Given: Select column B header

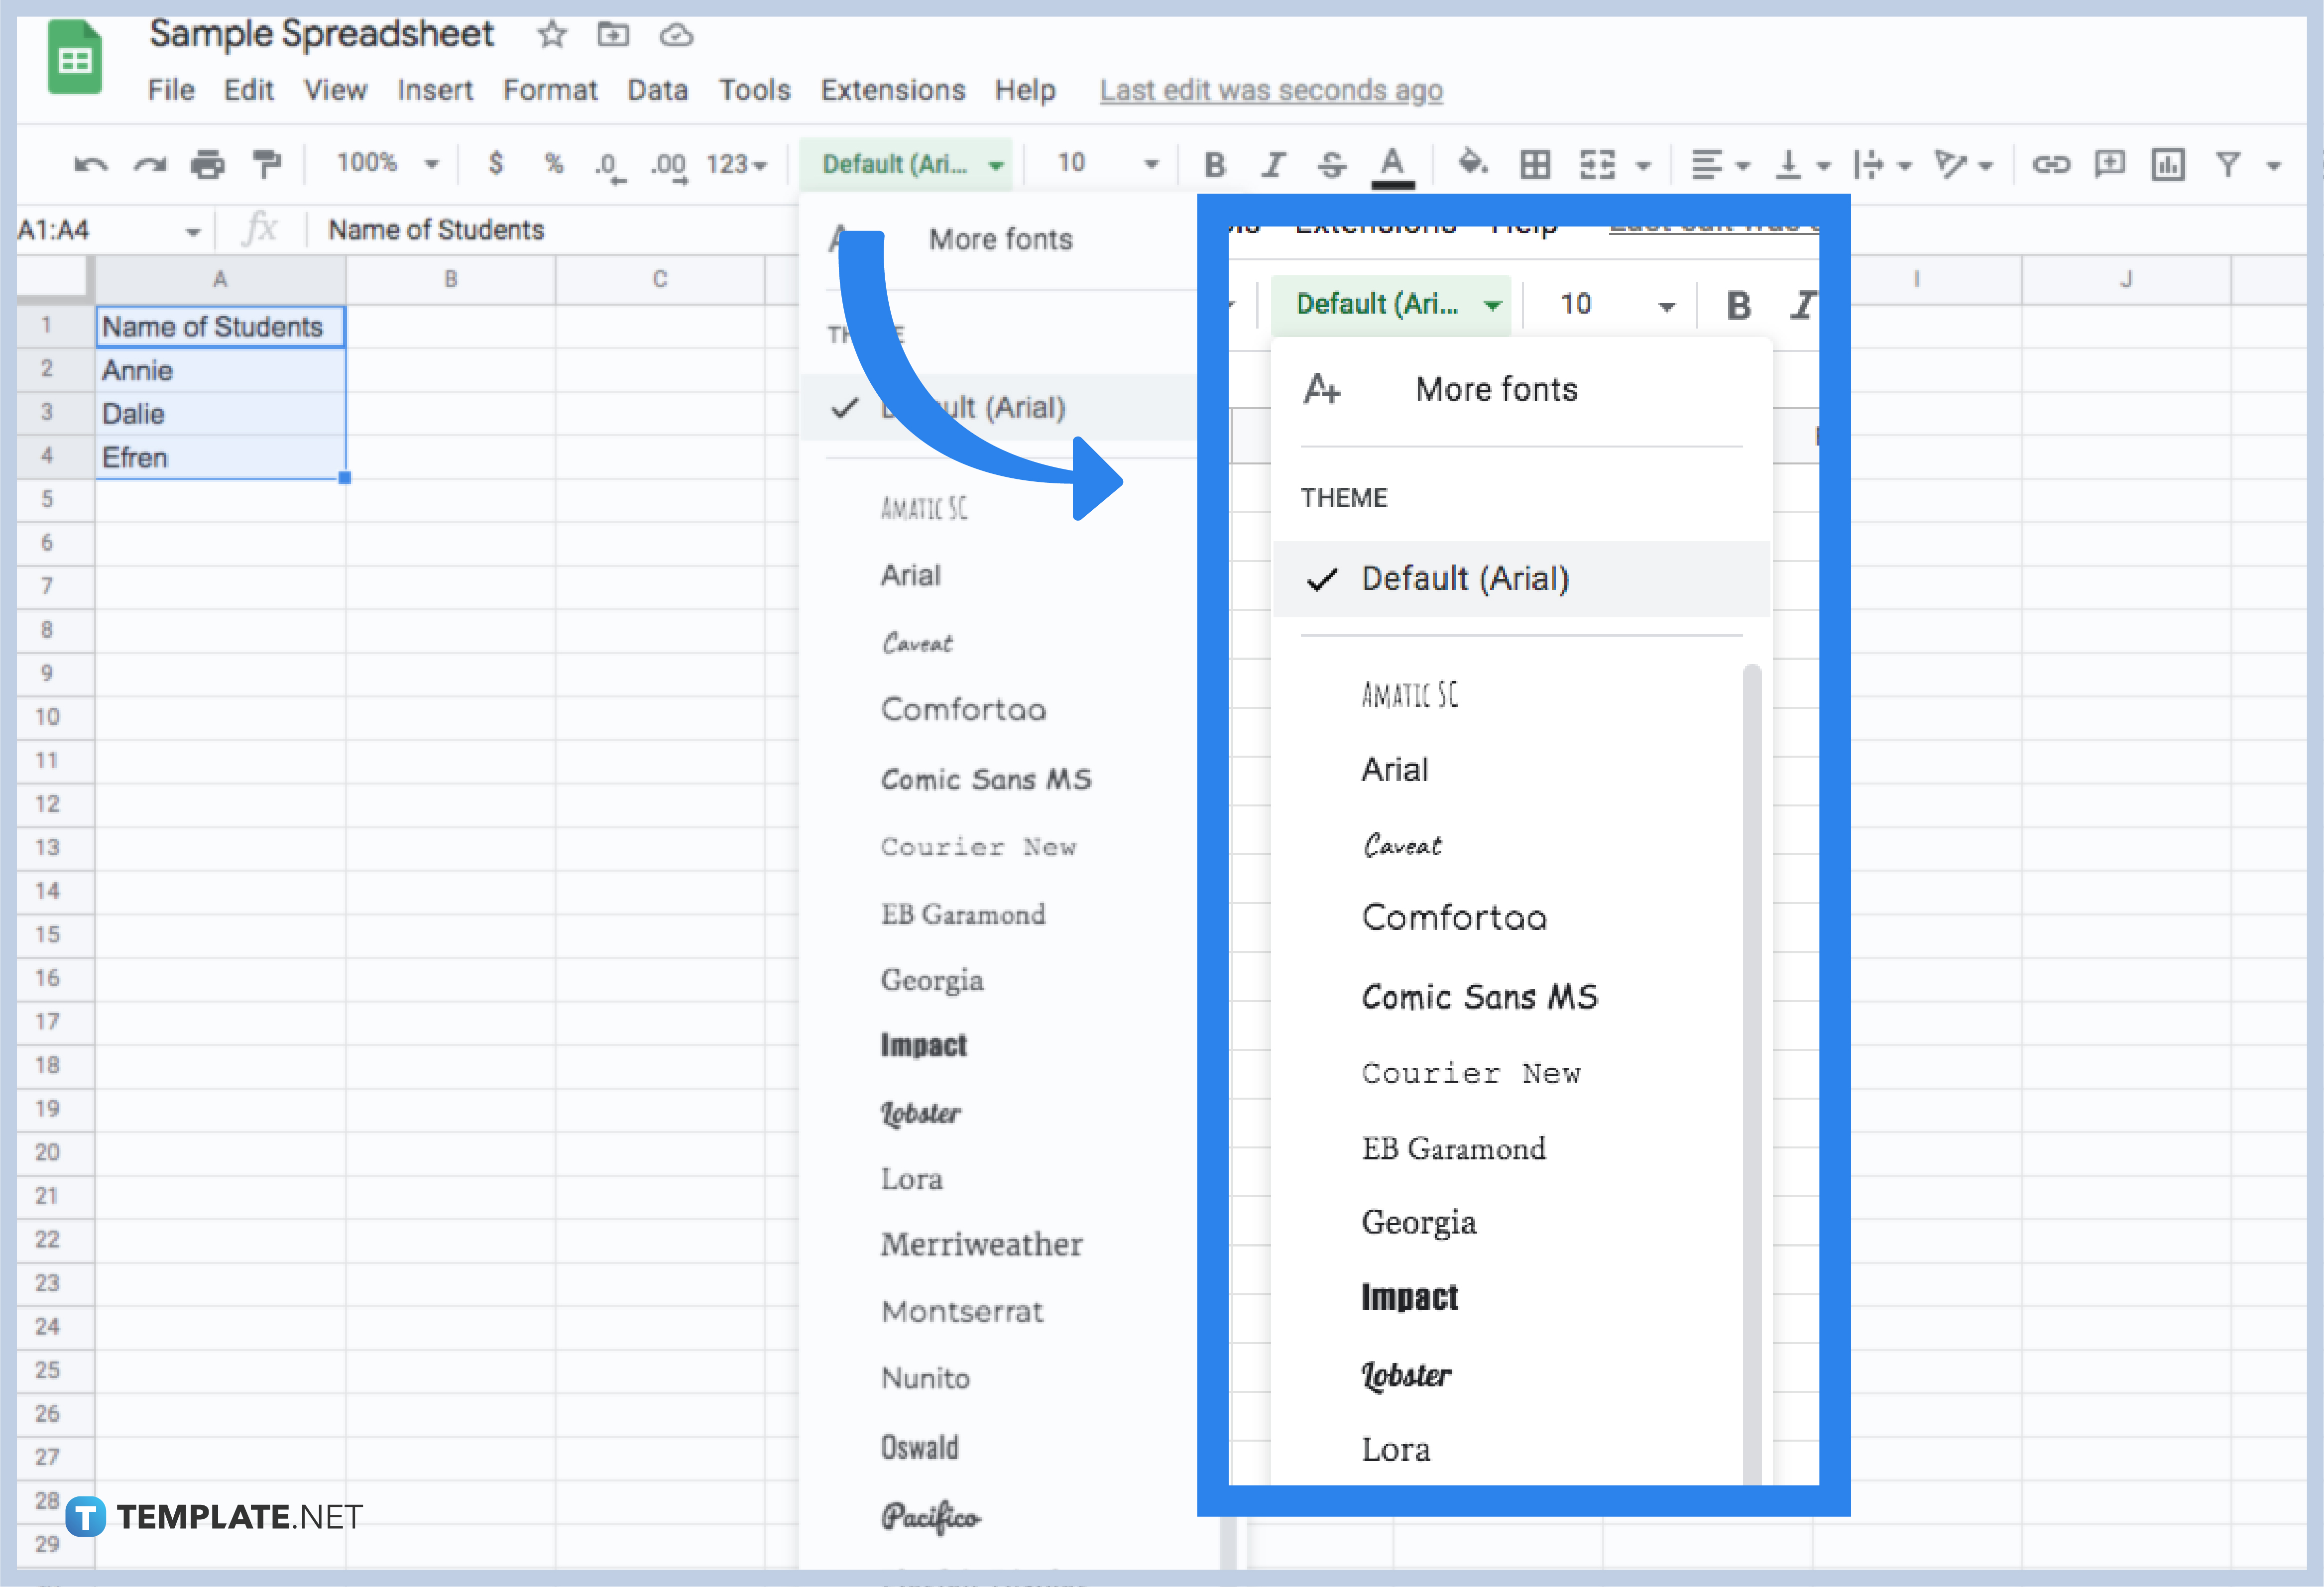Looking at the screenshot, I should tap(451, 279).
